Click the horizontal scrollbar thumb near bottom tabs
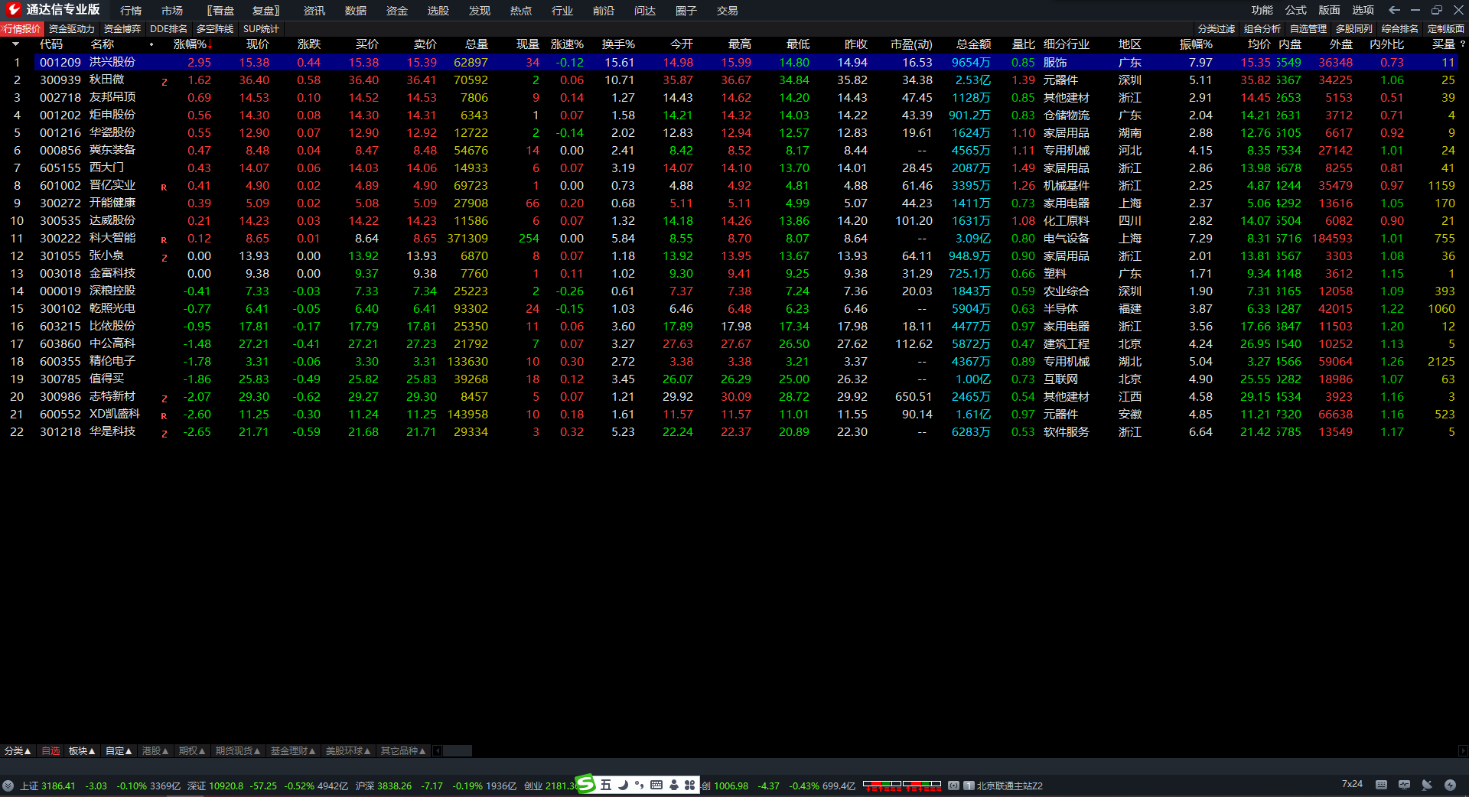This screenshot has width=1469, height=797. click(x=458, y=751)
